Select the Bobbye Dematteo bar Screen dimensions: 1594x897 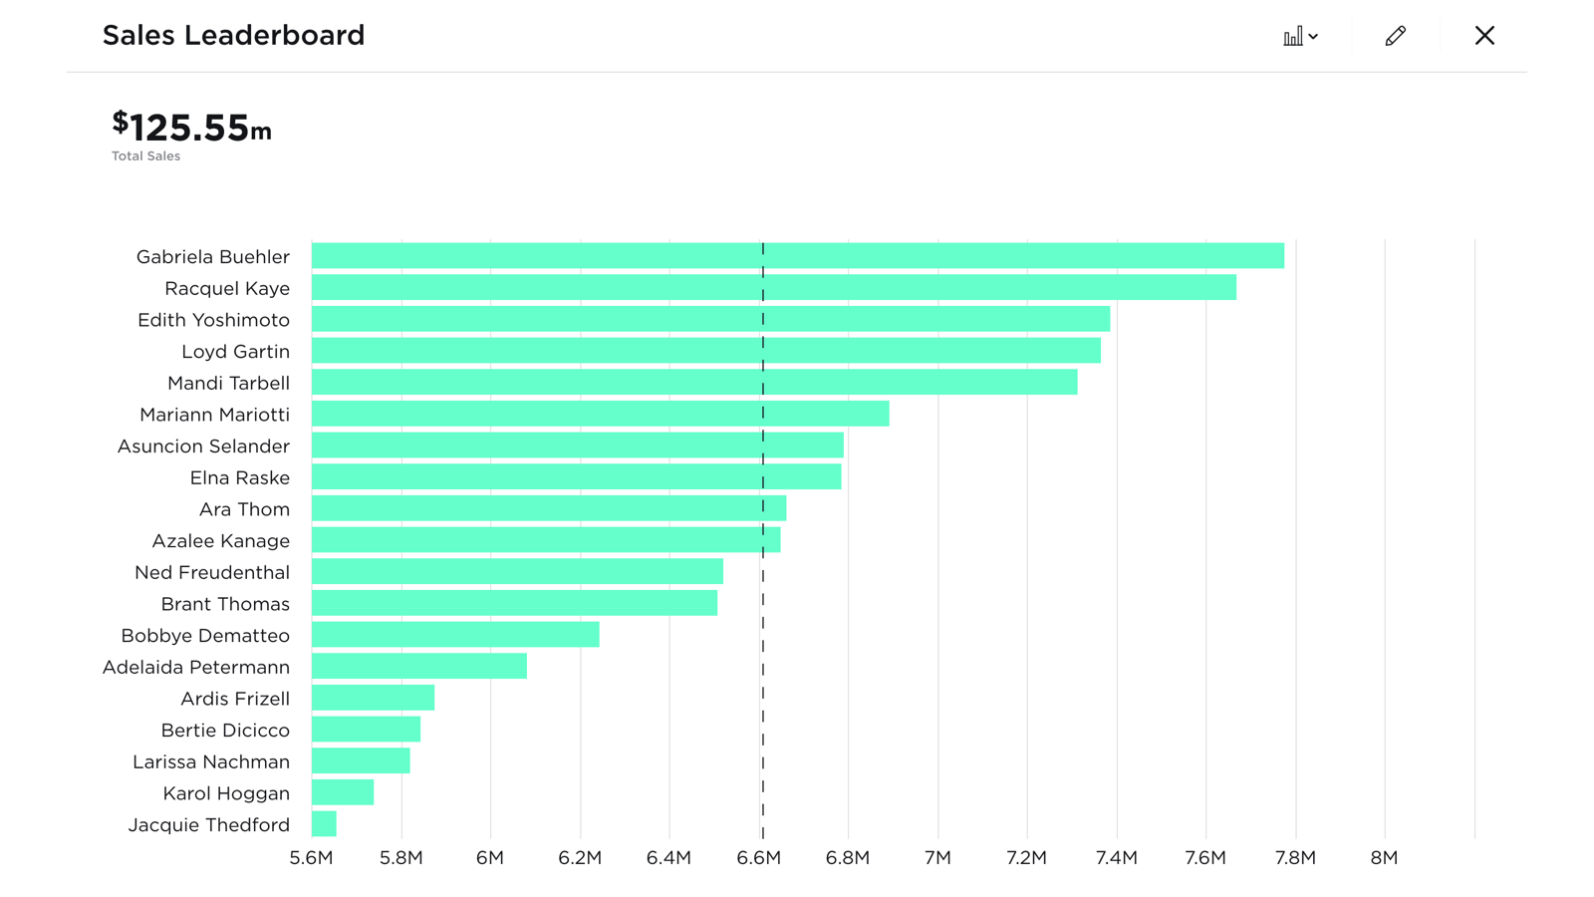[x=455, y=635]
